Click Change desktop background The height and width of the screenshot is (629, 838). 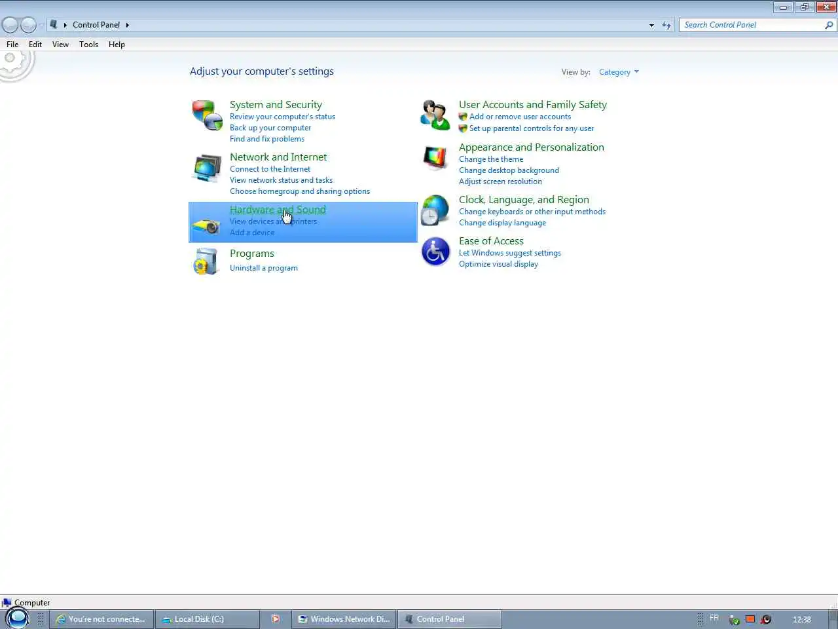pyautogui.click(x=509, y=170)
